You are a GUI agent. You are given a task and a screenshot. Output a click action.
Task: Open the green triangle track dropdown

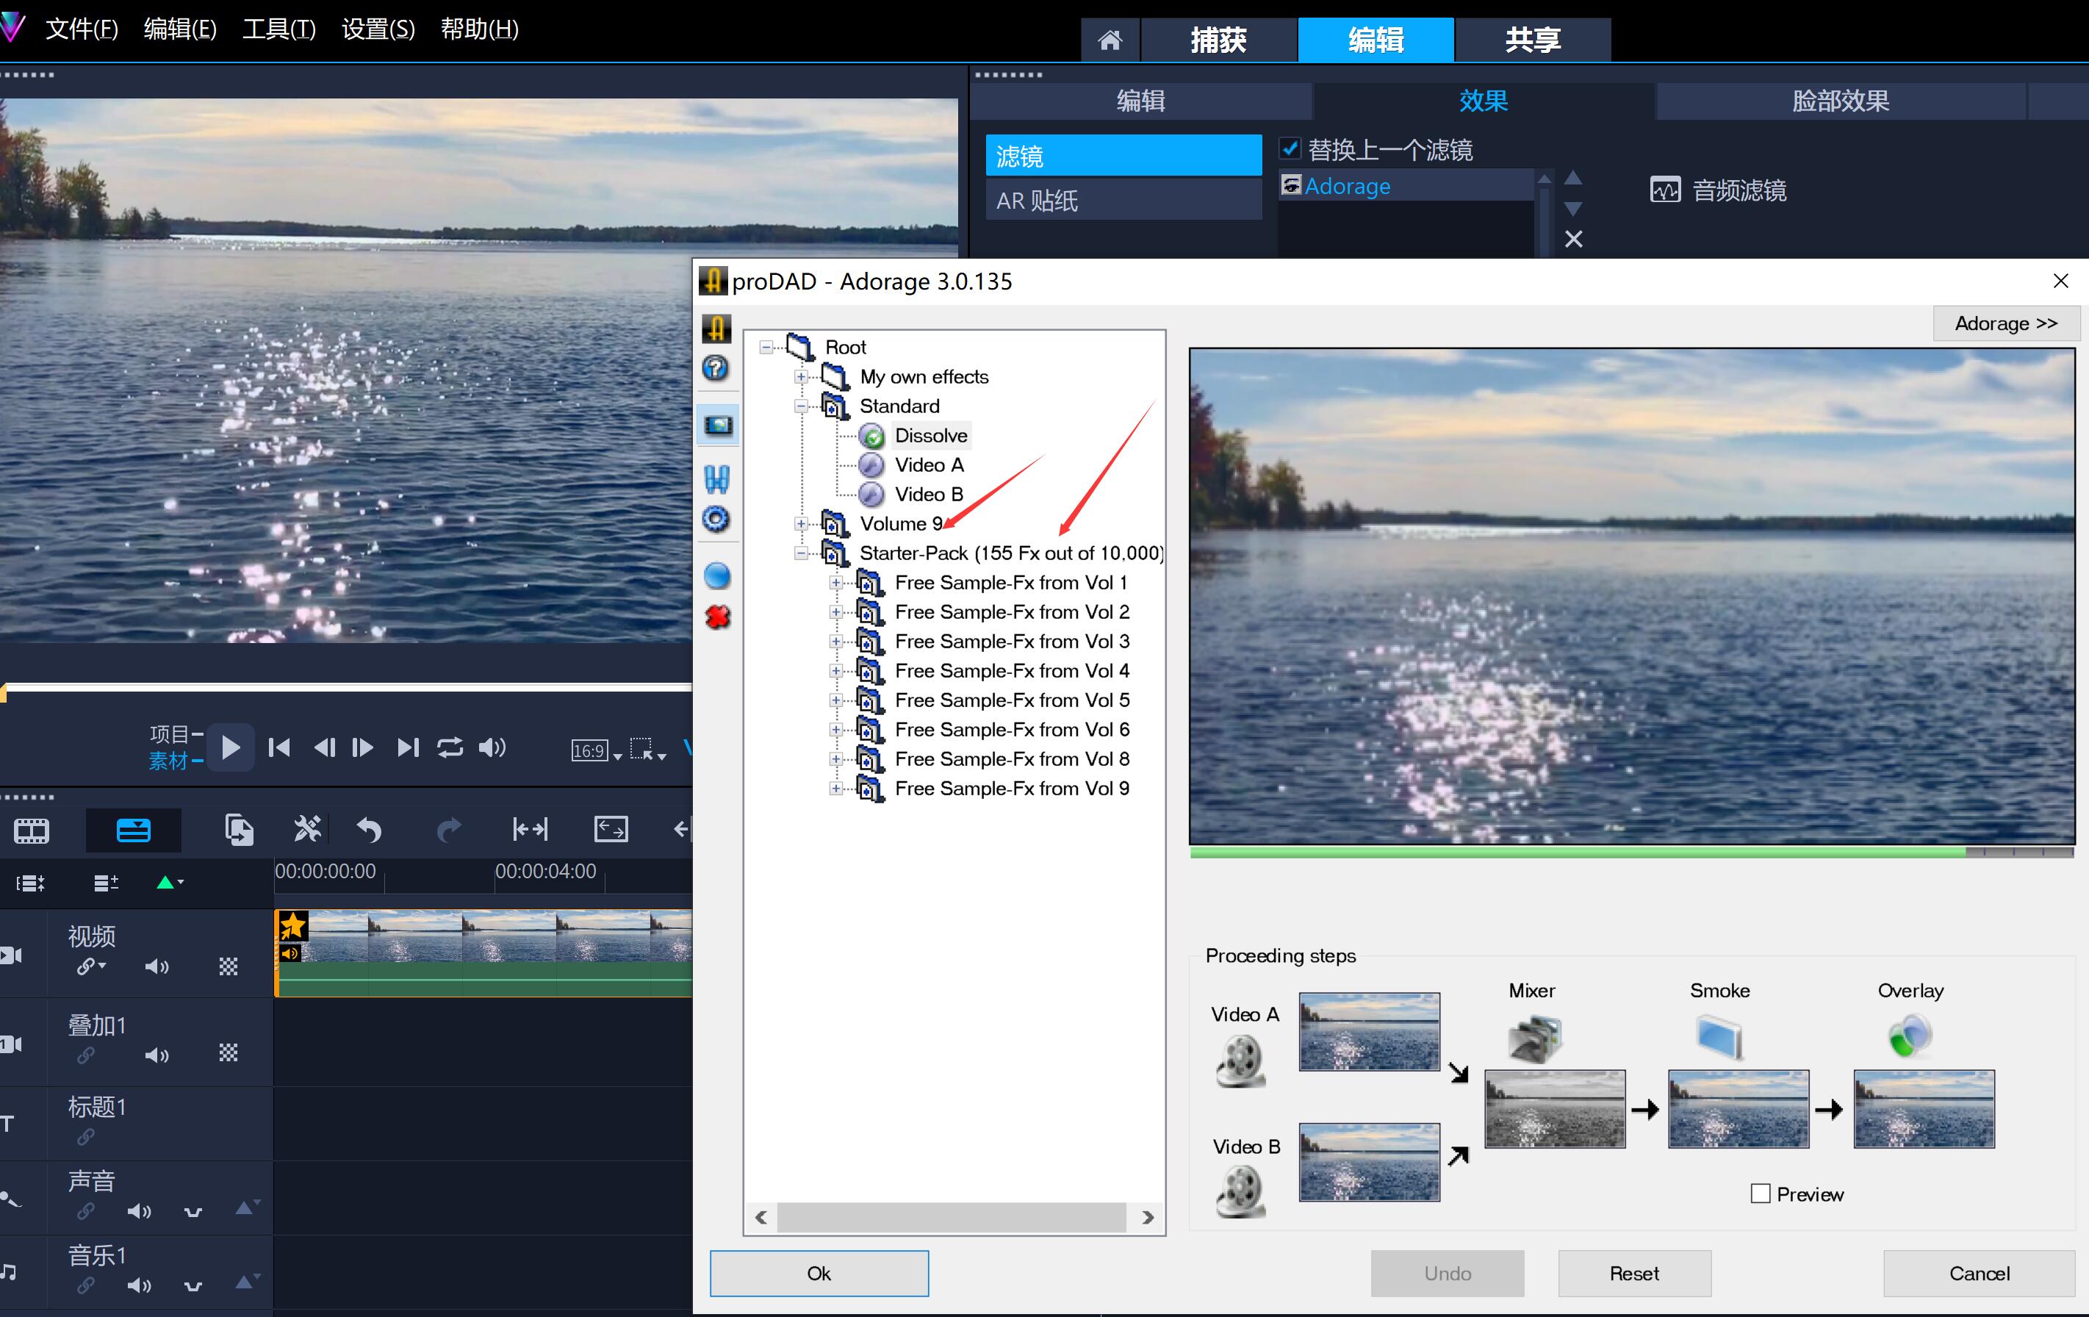pyautogui.click(x=170, y=883)
